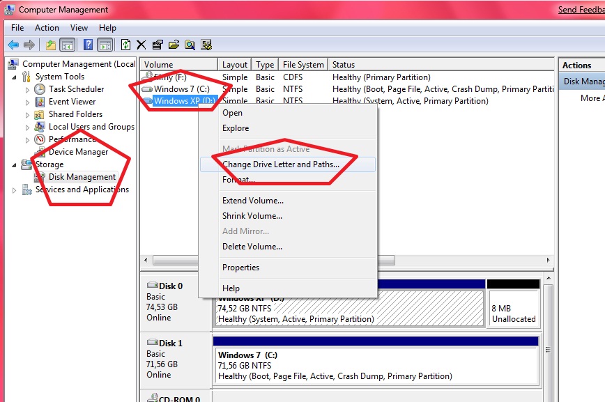Screen dimensions: 605x402
Task: Choose Help at bottom of context menu
Action: [x=288, y=288]
